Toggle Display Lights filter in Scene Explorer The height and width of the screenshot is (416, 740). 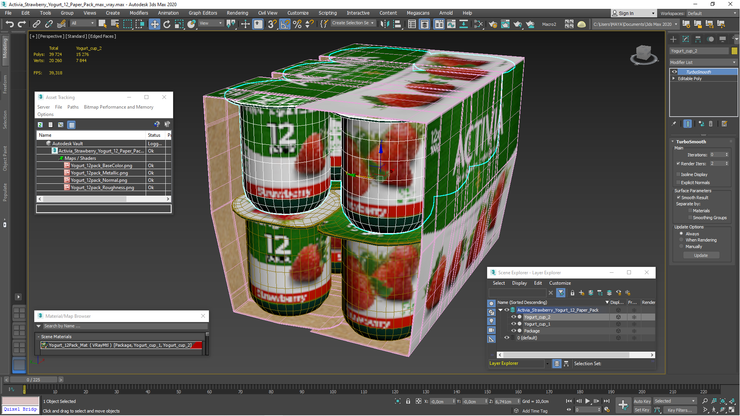(x=491, y=321)
